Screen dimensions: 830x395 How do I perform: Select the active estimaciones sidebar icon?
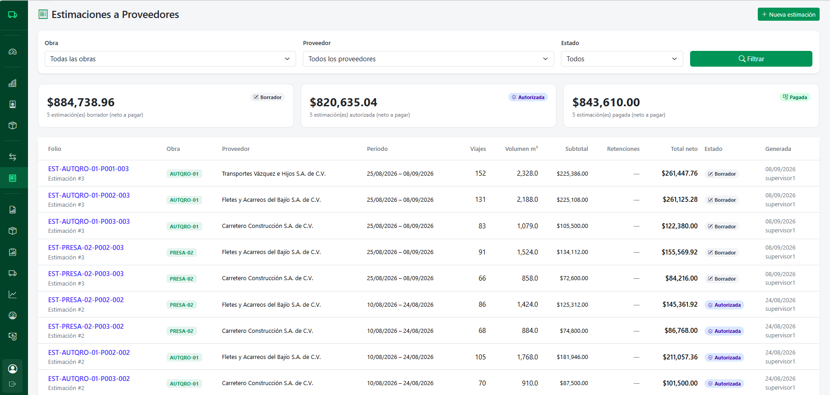(x=13, y=178)
